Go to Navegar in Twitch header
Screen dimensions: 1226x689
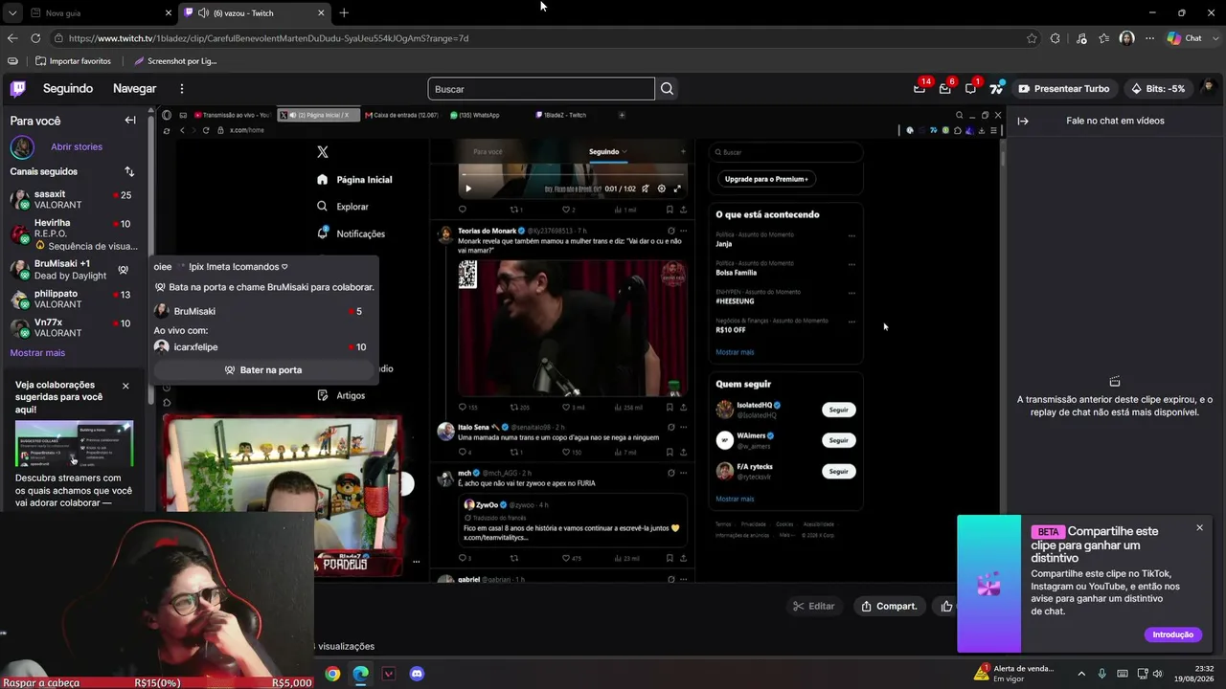pyautogui.click(x=135, y=89)
